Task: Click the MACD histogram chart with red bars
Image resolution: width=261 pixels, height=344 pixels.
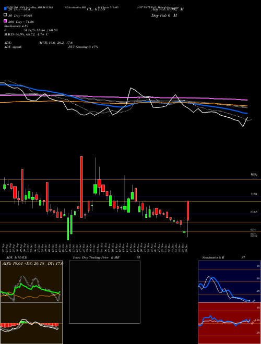Action: 31,323
